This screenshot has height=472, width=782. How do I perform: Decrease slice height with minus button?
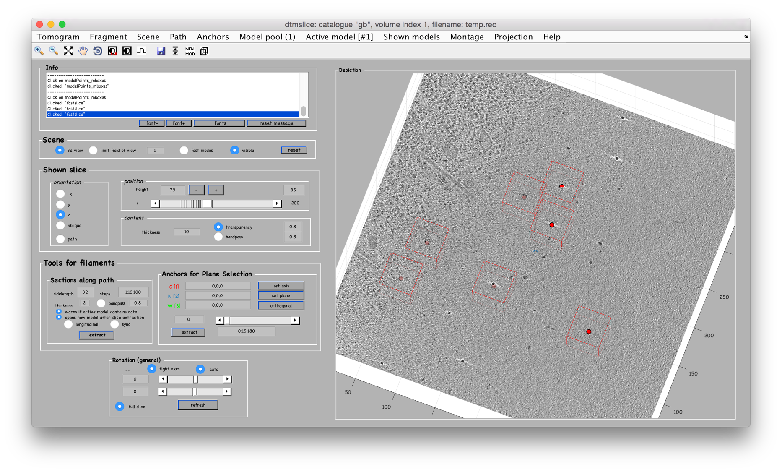coord(196,190)
